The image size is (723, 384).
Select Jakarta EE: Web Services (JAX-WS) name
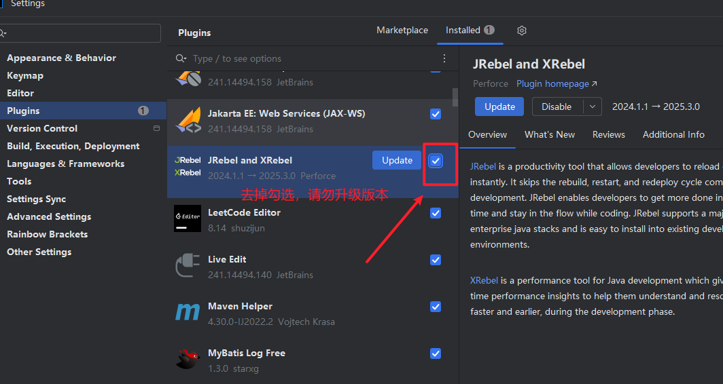click(x=286, y=114)
